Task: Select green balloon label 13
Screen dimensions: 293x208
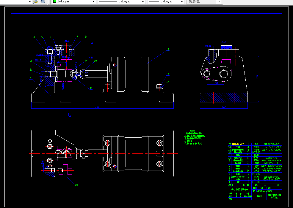Action: 168,74
